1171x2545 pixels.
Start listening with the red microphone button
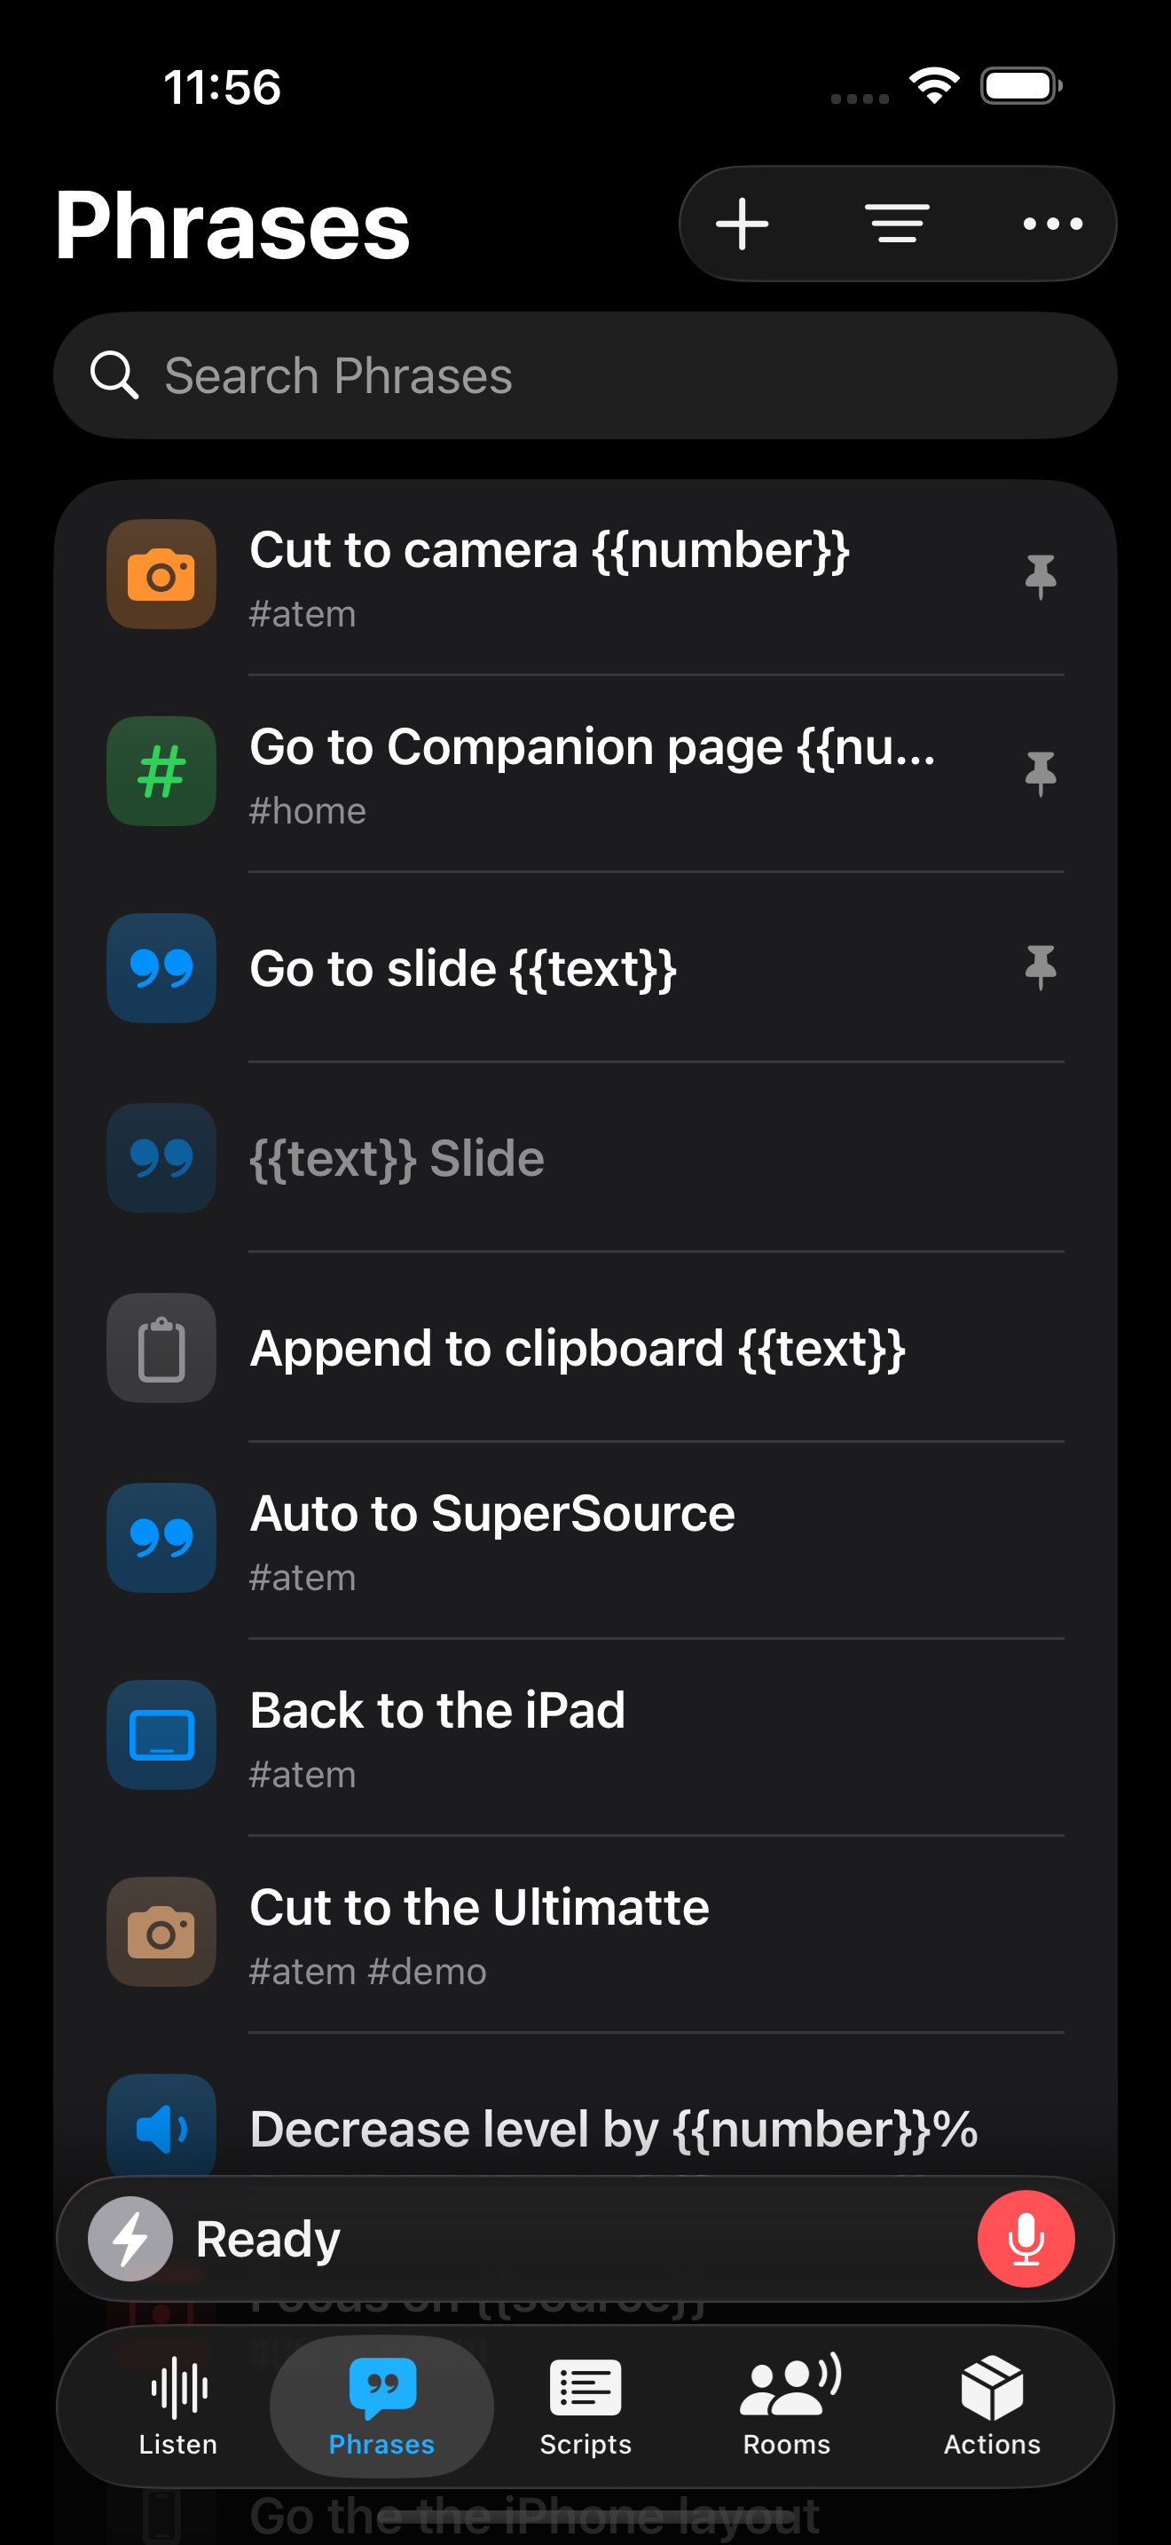click(x=1025, y=2239)
